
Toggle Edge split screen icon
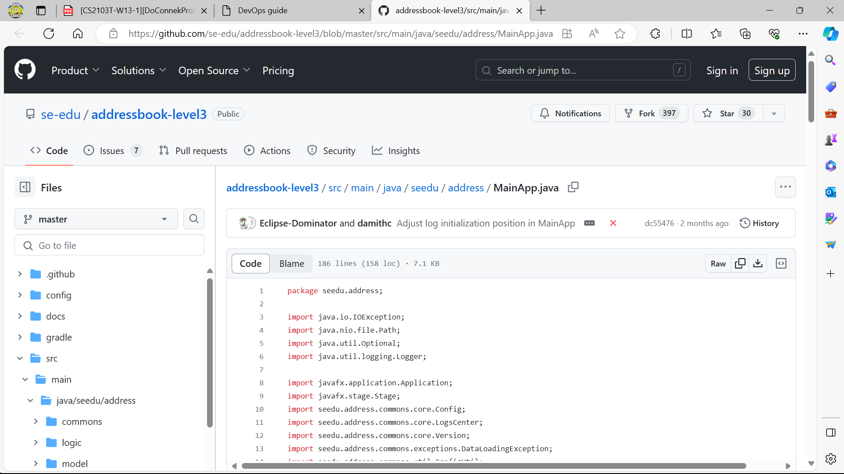pyautogui.click(x=687, y=33)
